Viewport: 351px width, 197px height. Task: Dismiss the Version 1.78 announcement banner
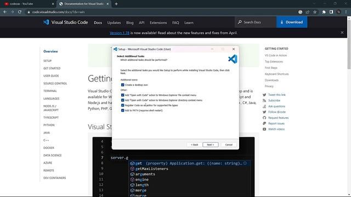[342, 33]
